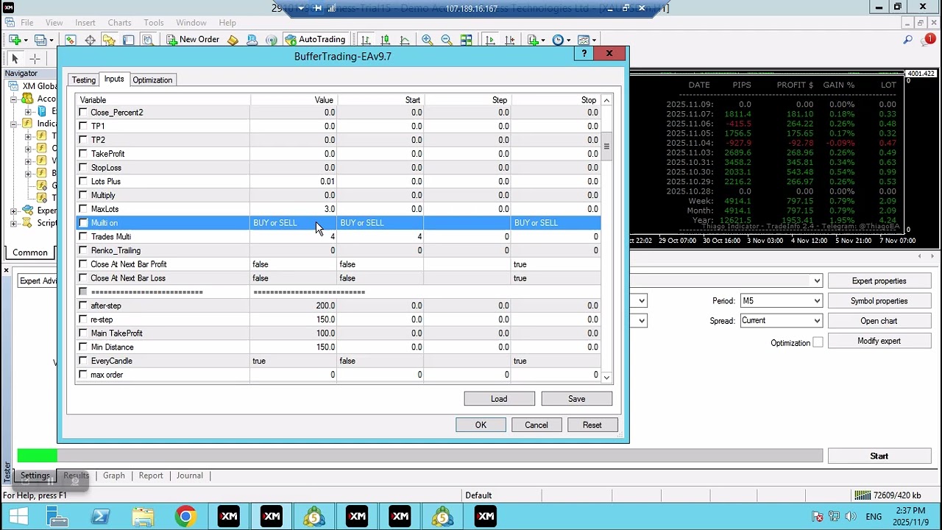The height and width of the screenshot is (530, 942).
Task: Open the New Chart toolbar icon
Action: [x=15, y=40]
